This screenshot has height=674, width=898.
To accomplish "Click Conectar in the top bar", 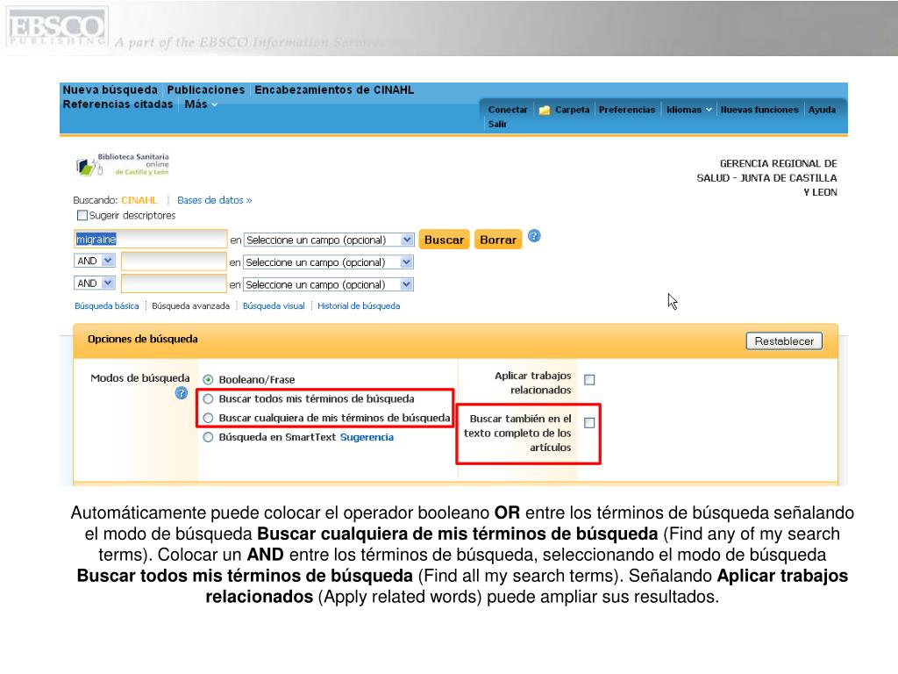I will (508, 110).
